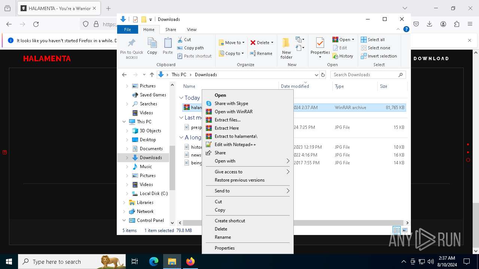Sort by the Size column header
479x269 pixels.
tap(392, 86)
